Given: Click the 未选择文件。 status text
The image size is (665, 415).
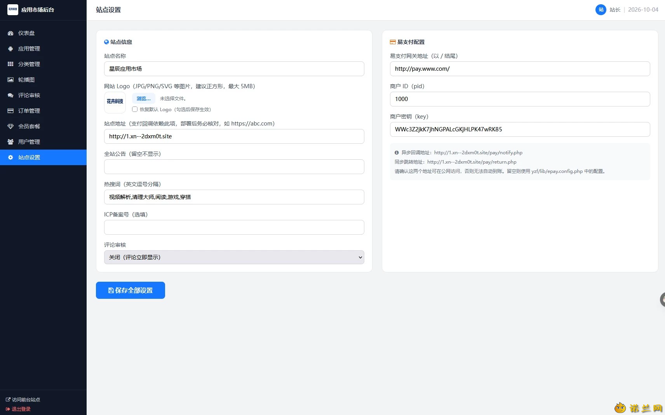Looking at the screenshot, I should (x=174, y=99).
